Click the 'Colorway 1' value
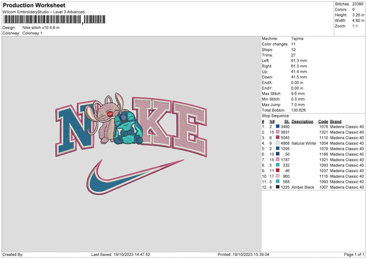The height and width of the screenshot is (259, 367). click(32, 33)
